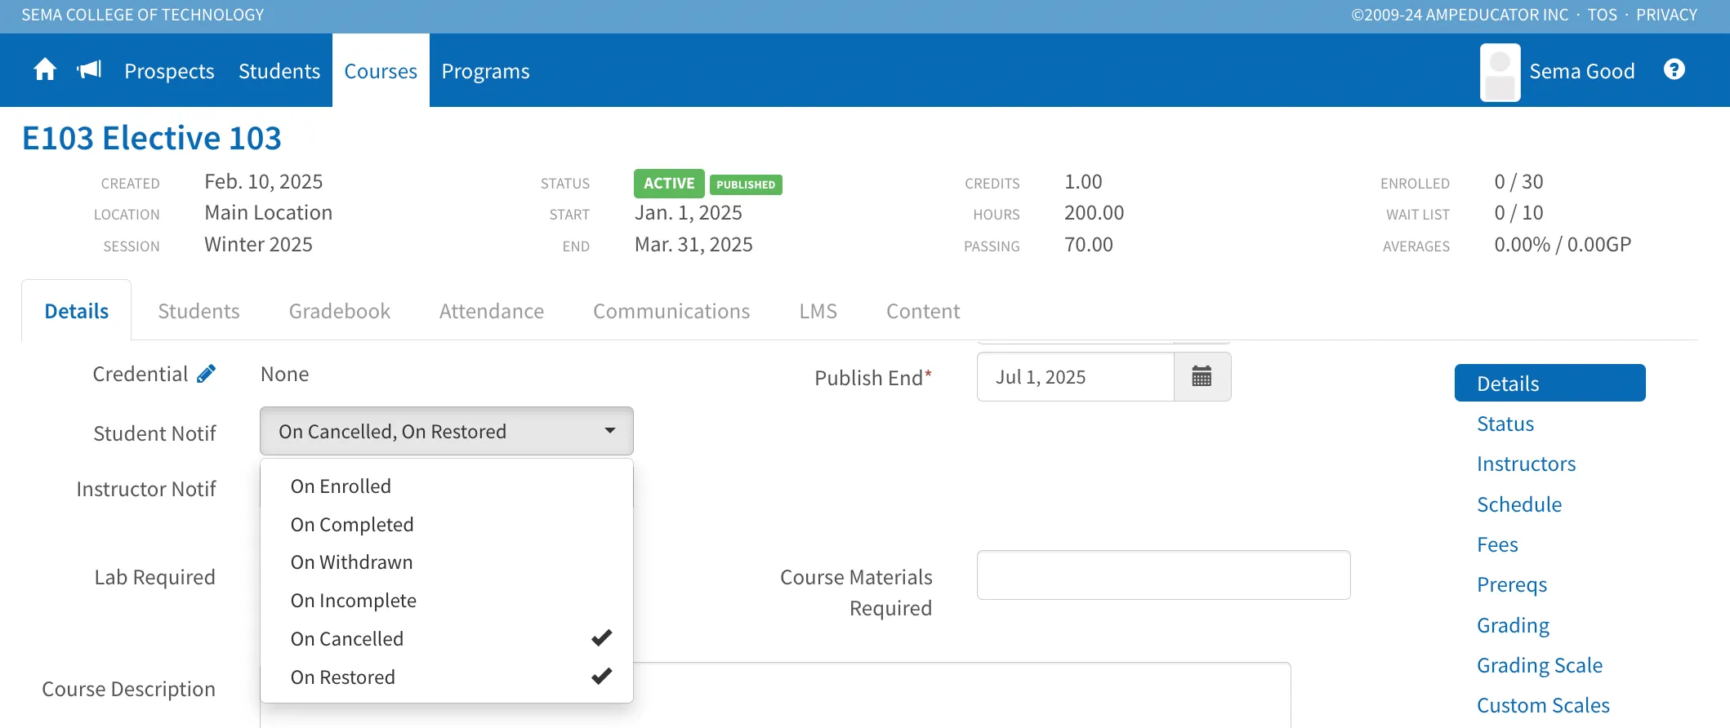Open the course Students tab
This screenshot has width=1730, height=728.
pyautogui.click(x=198, y=311)
